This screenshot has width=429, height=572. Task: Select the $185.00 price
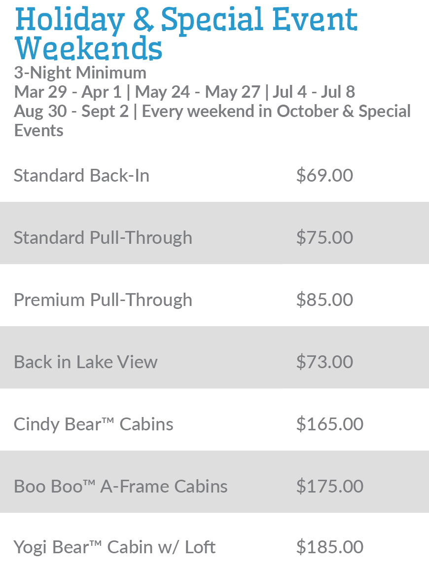pos(329,547)
